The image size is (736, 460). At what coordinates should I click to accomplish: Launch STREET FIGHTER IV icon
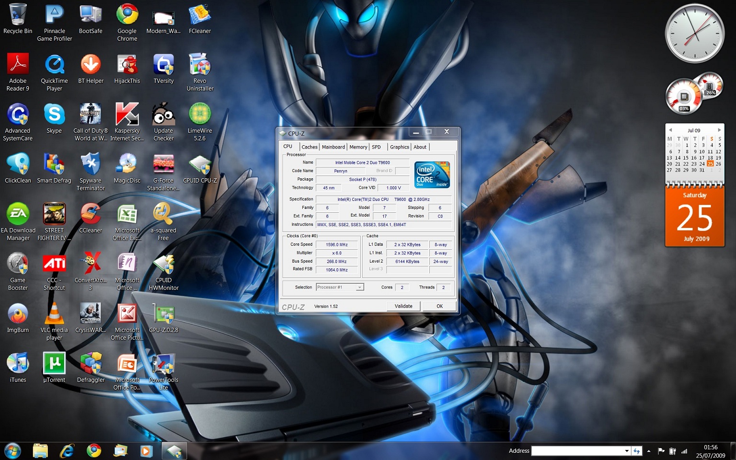pyautogui.click(x=54, y=221)
